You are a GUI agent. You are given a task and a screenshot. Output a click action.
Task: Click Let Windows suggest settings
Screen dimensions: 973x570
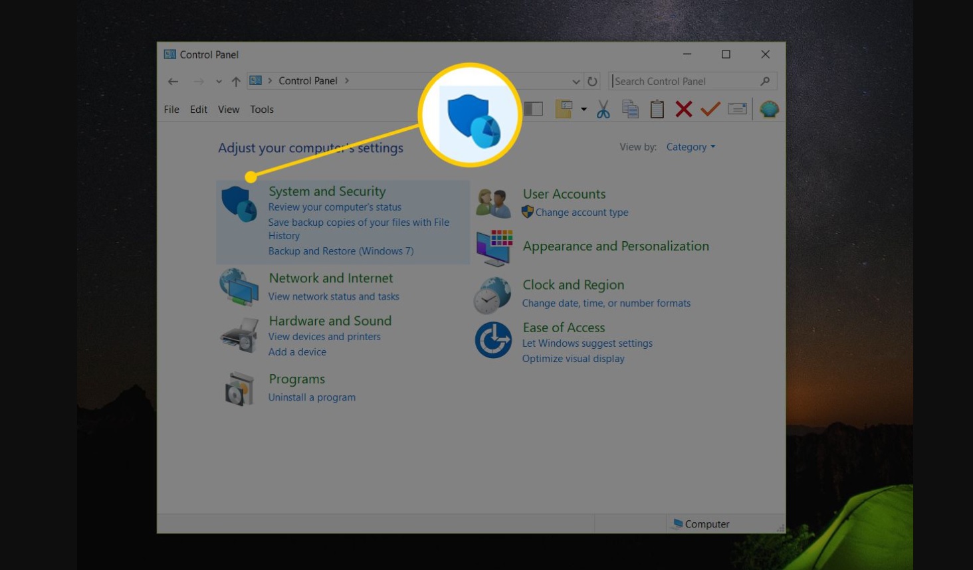[x=588, y=343]
